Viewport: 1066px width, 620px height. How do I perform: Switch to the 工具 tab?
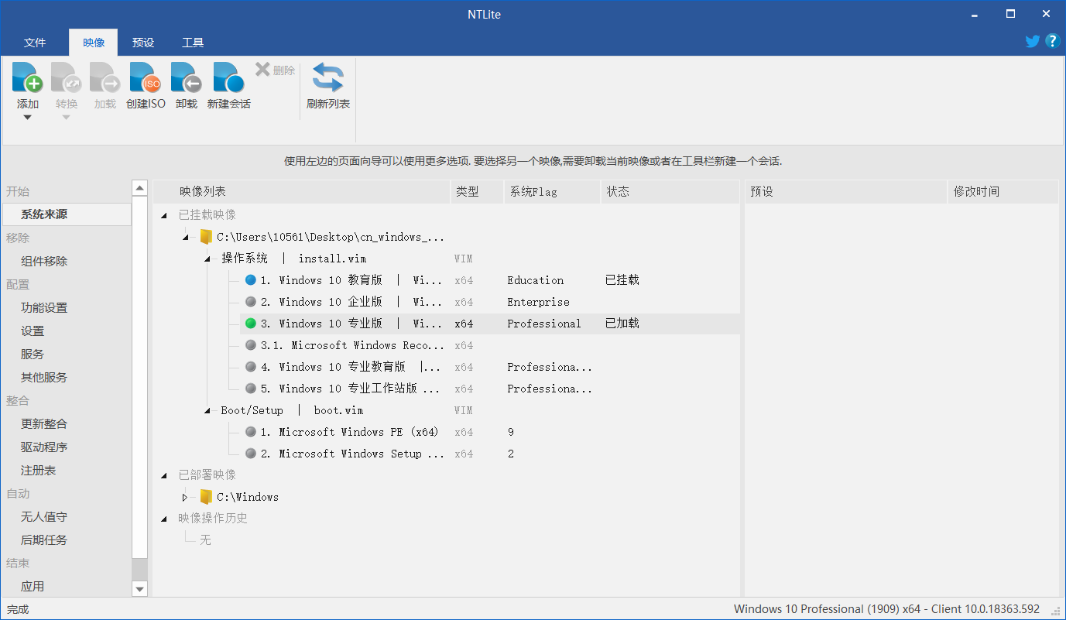[x=193, y=43]
